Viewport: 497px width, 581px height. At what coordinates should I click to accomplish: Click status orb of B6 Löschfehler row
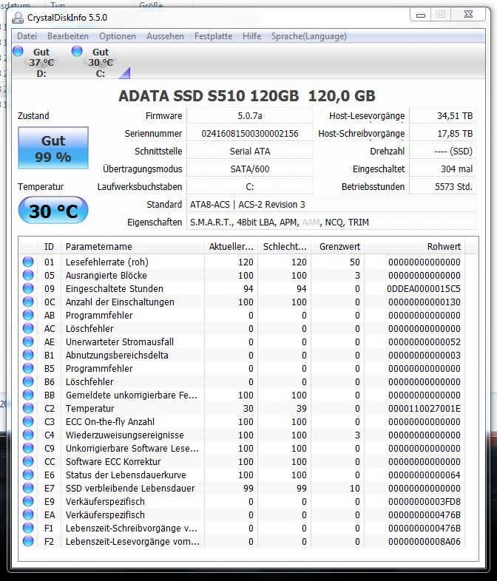pos(28,381)
